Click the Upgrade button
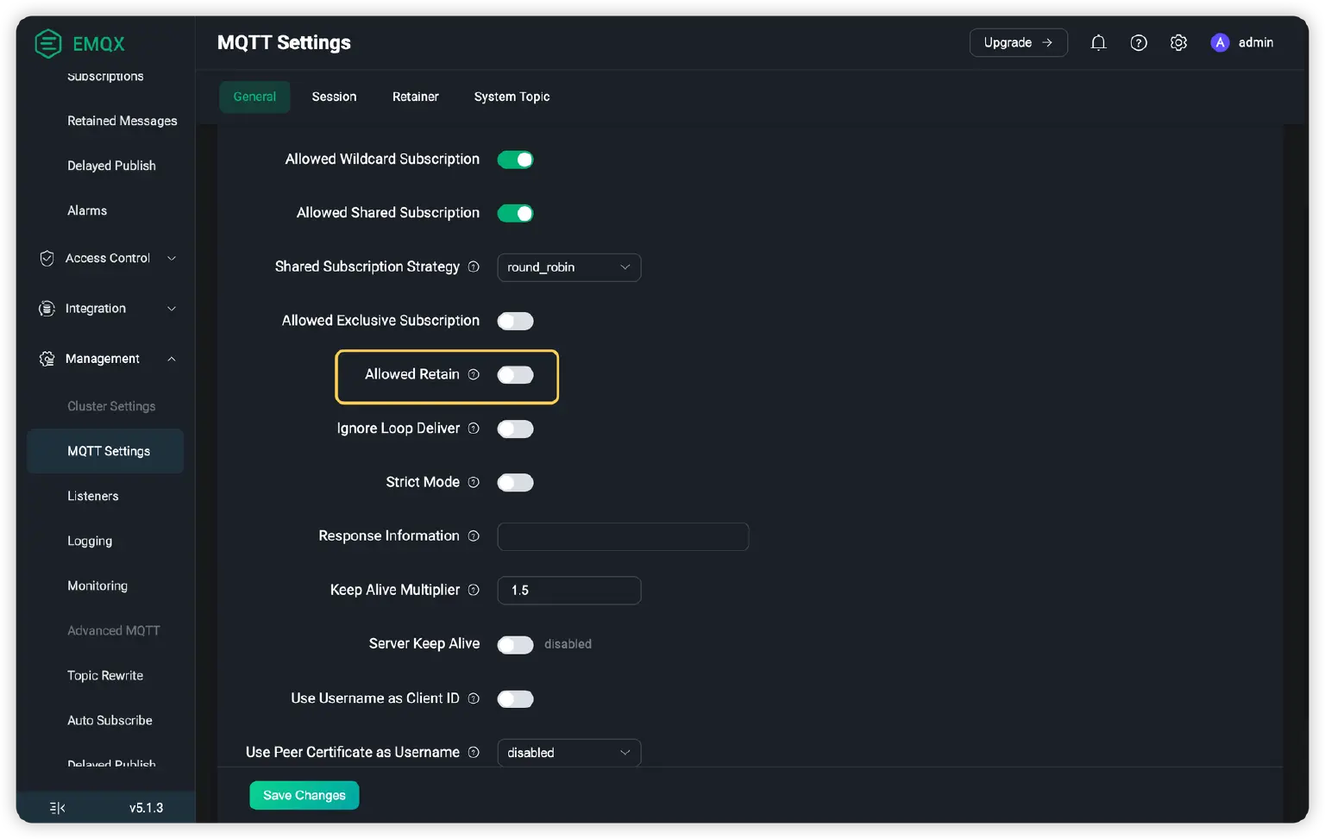1325x839 pixels. [x=1019, y=42]
